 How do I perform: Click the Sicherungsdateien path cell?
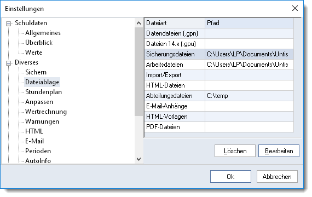pyautogui.click(x=249, y=54)
